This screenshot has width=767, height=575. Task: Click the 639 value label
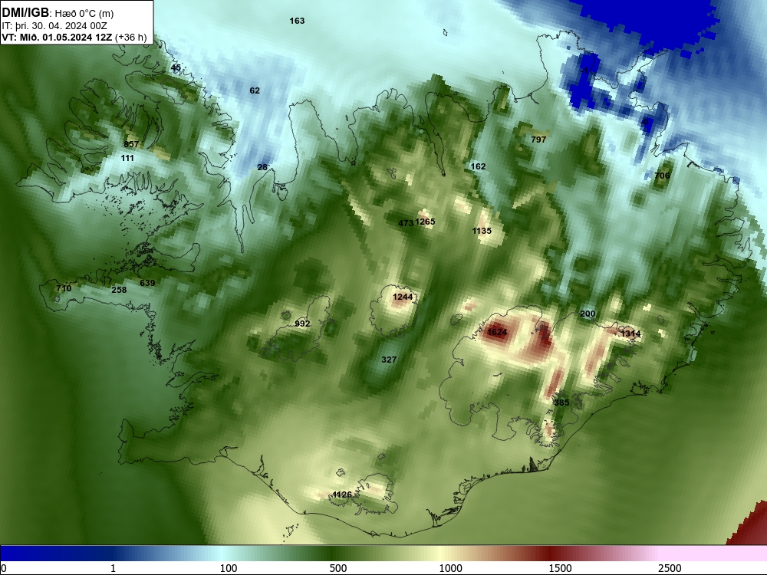[x=147, y=283]
